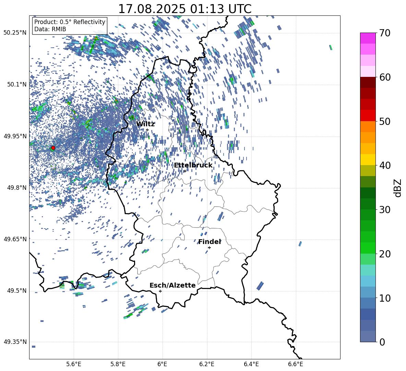Click the 49.8°N latitude label

17,188
